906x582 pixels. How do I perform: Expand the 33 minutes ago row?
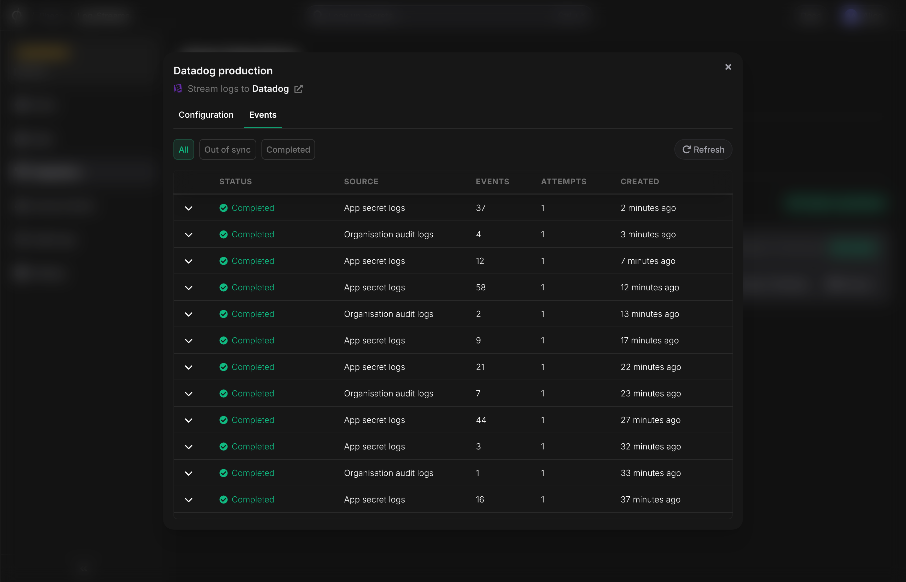189,473
